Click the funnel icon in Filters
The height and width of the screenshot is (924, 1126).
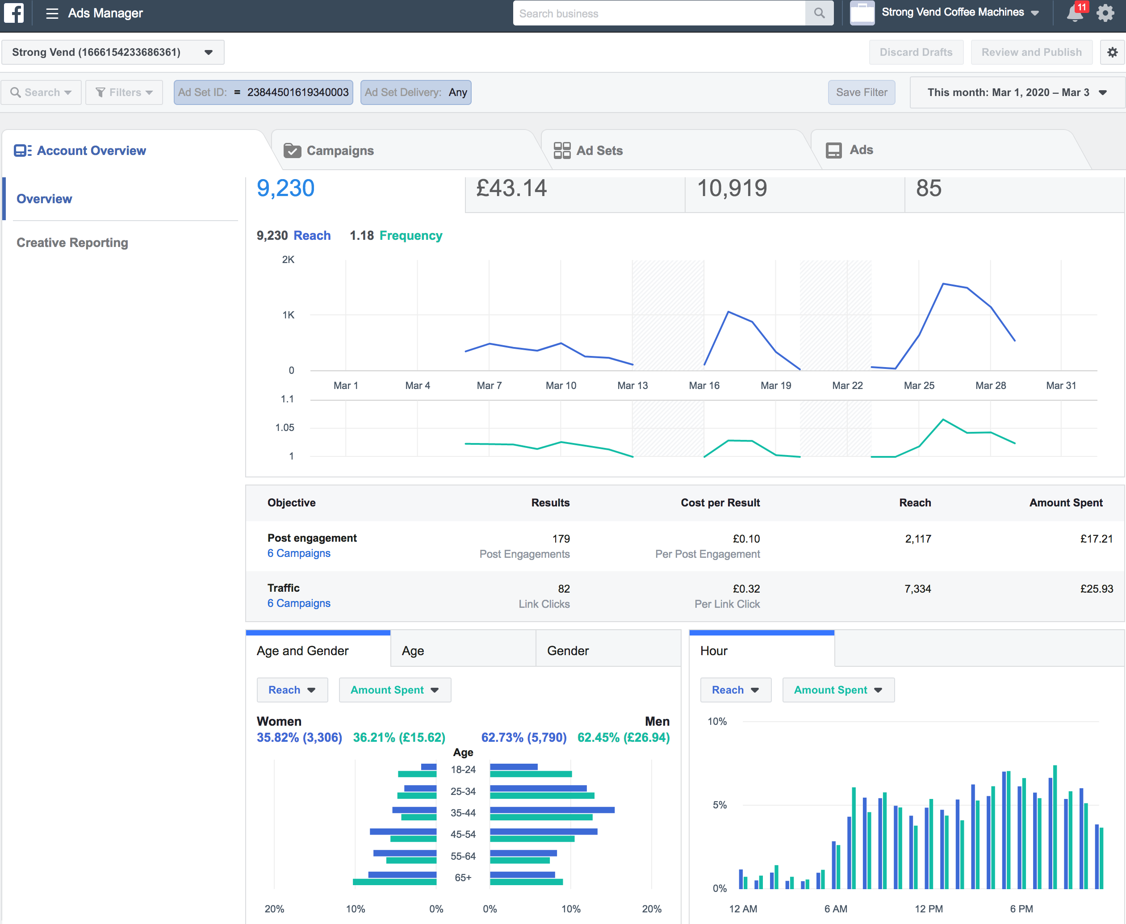[x=100, y=92]
